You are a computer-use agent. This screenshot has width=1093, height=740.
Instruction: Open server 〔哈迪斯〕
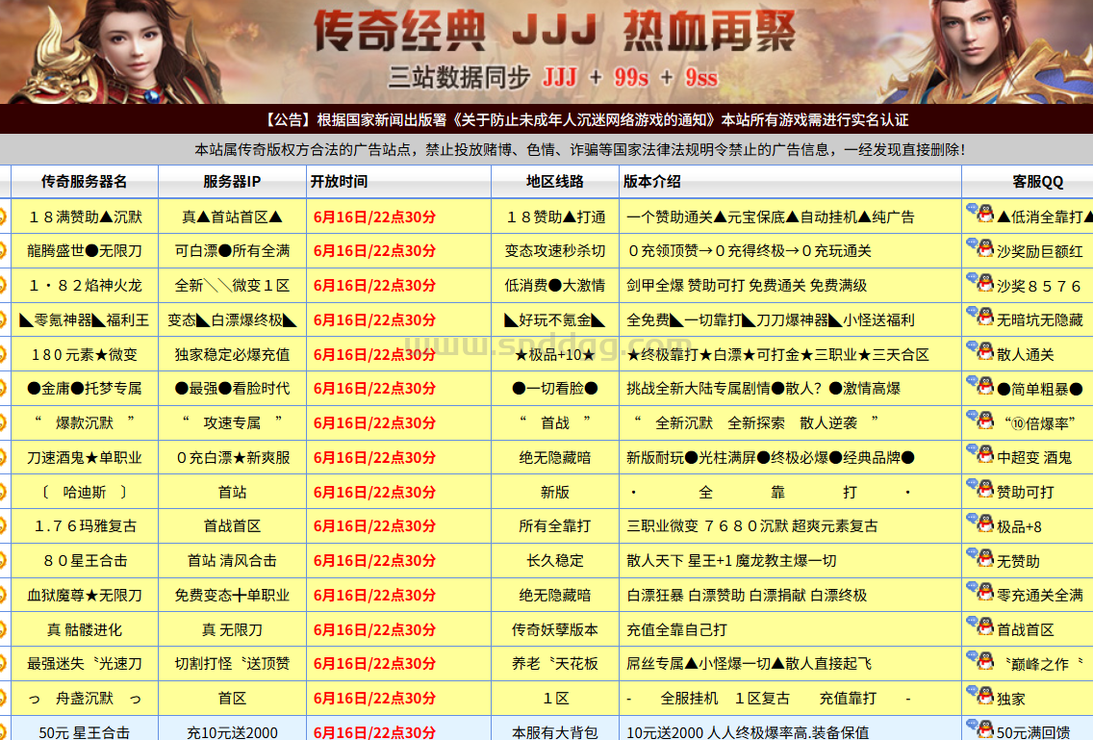pyautogui.click(x=85, y=492)
